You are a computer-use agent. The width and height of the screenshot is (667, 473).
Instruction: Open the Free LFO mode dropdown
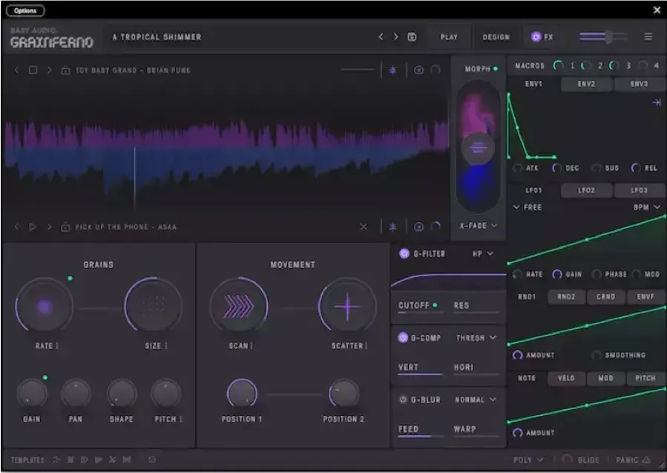(x=528, y=207)
